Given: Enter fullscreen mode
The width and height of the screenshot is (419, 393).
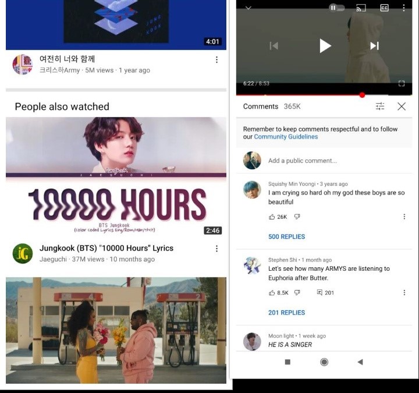Looking at the screenshot, I should point(402,83).
